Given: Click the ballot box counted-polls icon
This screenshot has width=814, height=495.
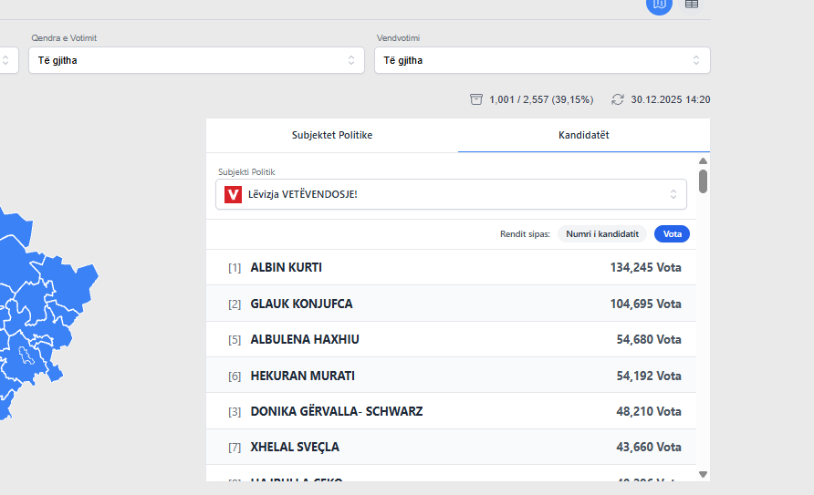Looking at the screenshot, I should [x=476, y=99].
